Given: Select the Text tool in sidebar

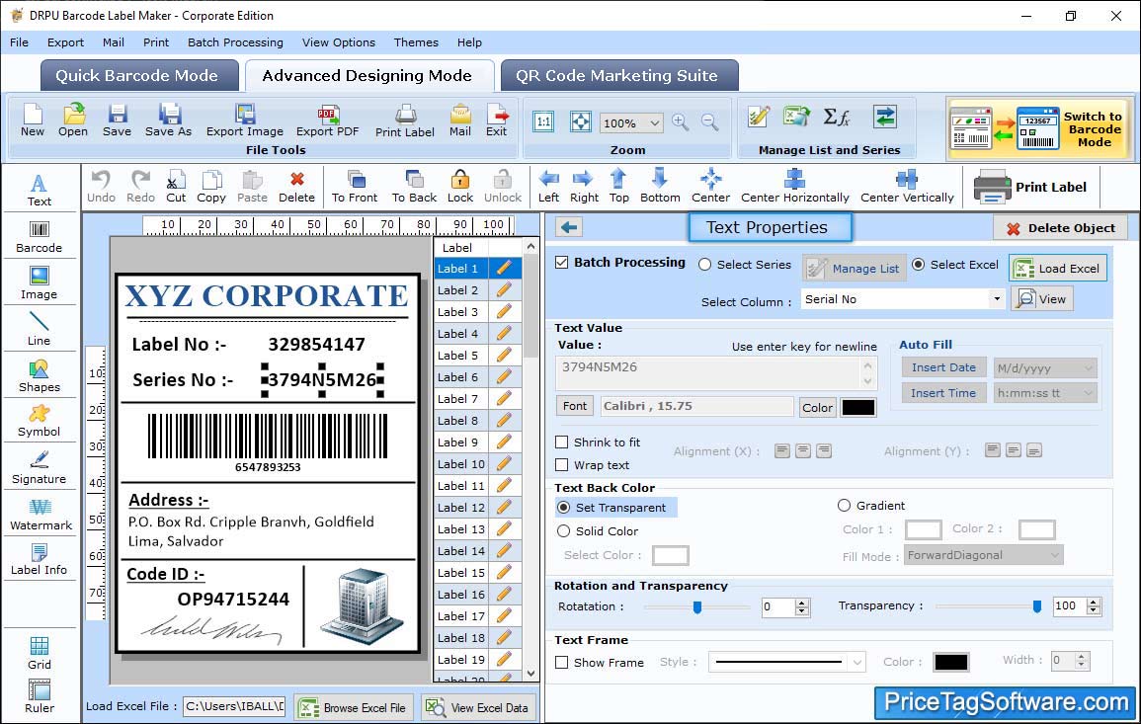Looking at the screenshot, I should click(x=40, y=190).
